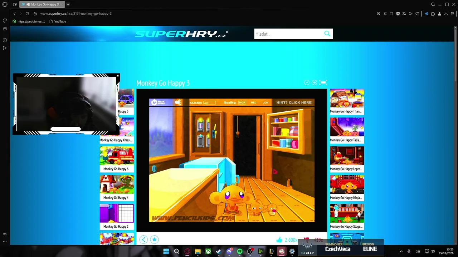Click the blue pause icon in game
Image resolution: width=458 pixels, height=257 pixels.
point(154,169)
